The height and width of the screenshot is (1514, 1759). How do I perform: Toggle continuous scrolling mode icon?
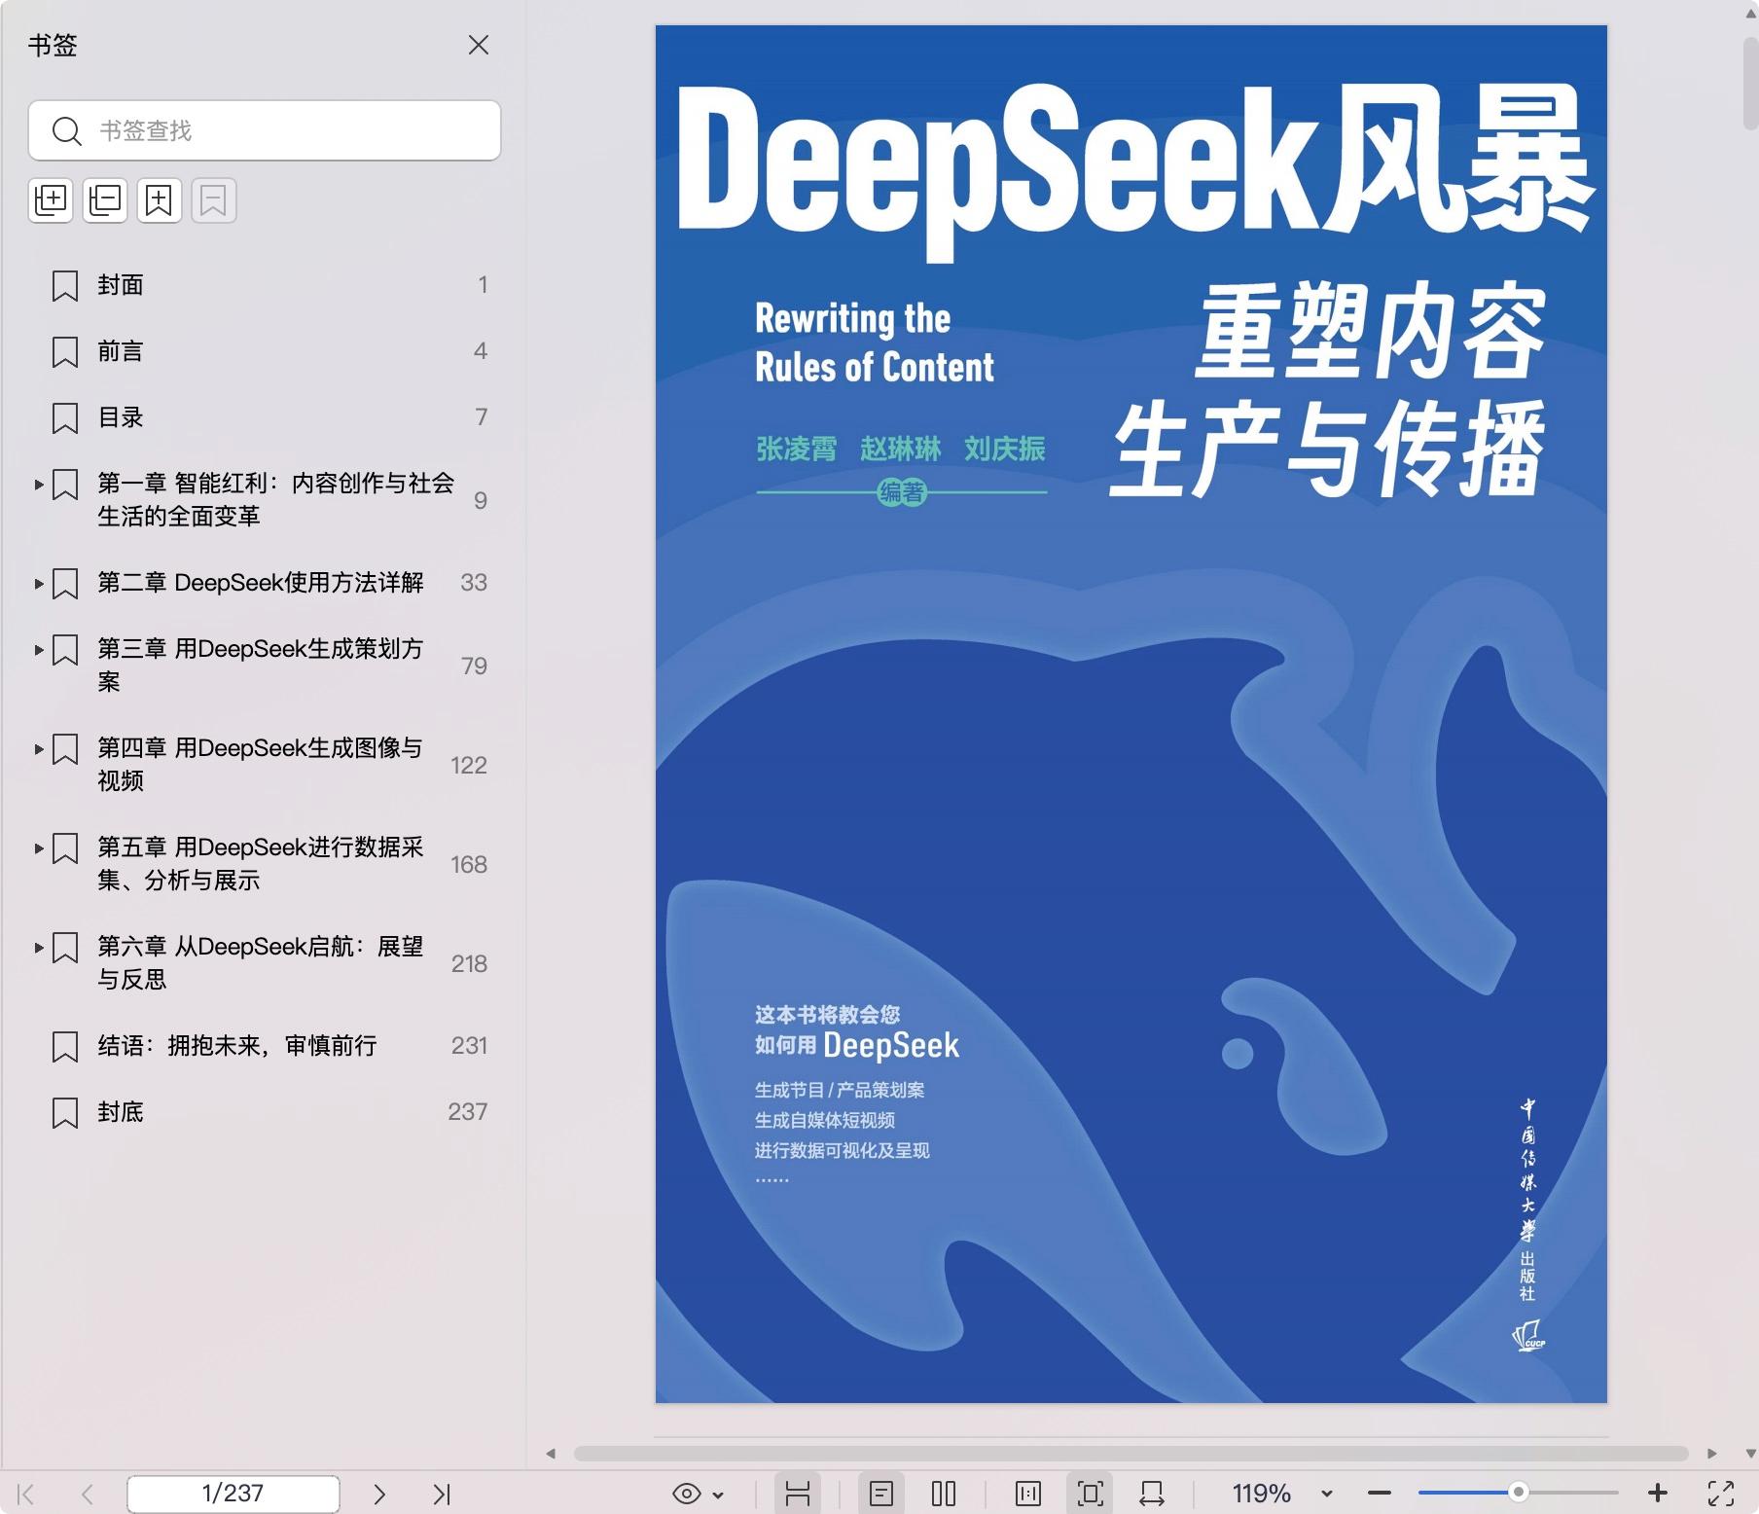click(x=798, y=1494)
